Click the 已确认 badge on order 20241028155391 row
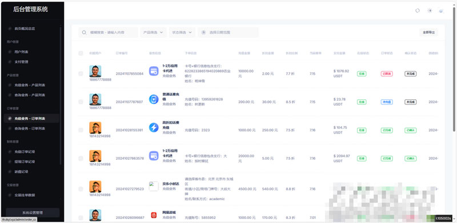The height and width of the screenshot is (223, 457). pyautogui.click(x=410, y=130)
